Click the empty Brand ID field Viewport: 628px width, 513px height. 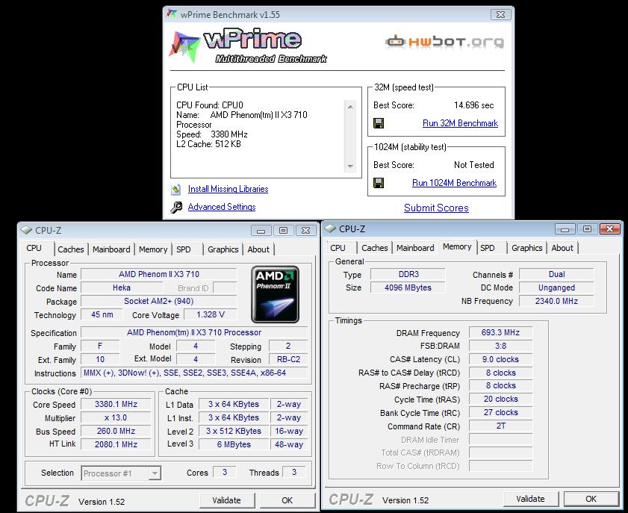click(225, 288)
